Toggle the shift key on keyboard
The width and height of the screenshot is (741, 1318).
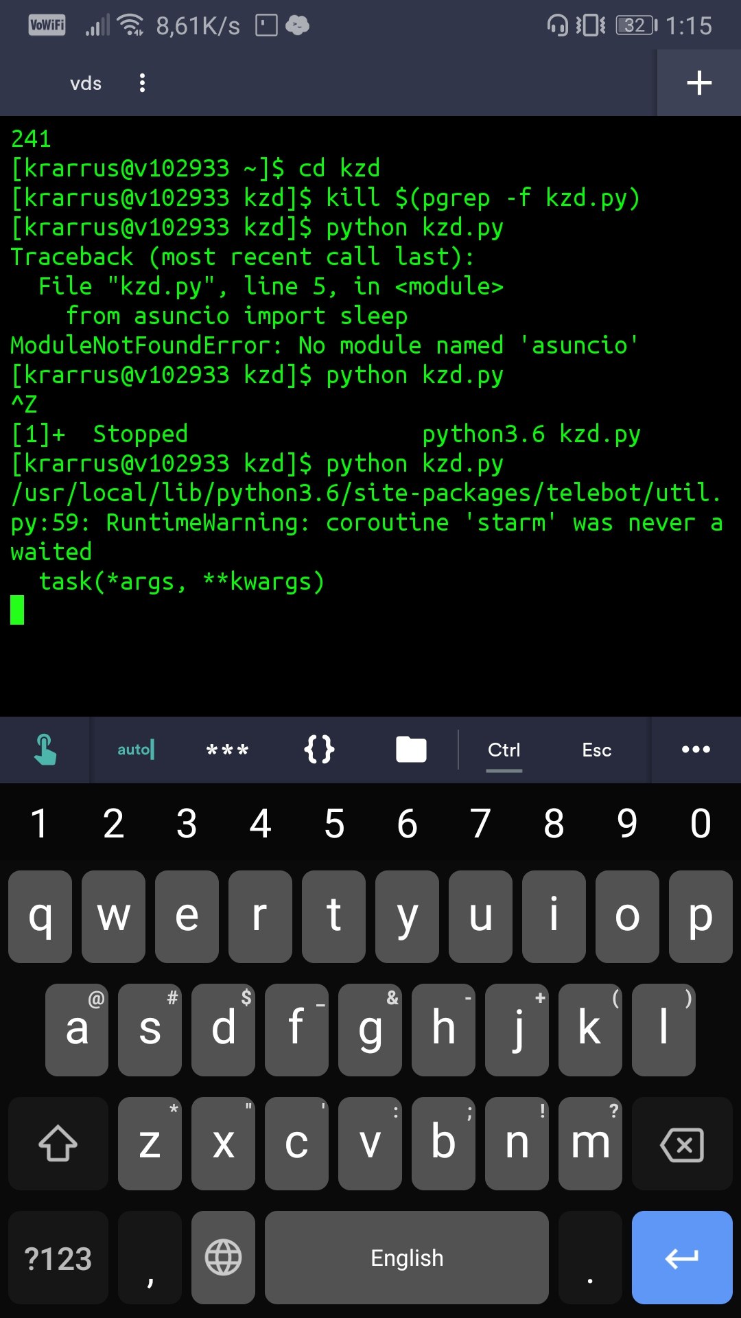tap(58, 1144)
